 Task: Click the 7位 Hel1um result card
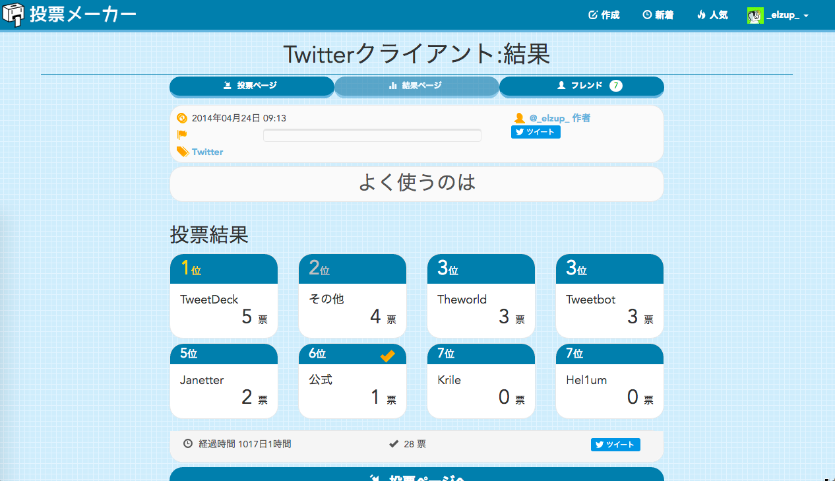[x=609, y=381]
